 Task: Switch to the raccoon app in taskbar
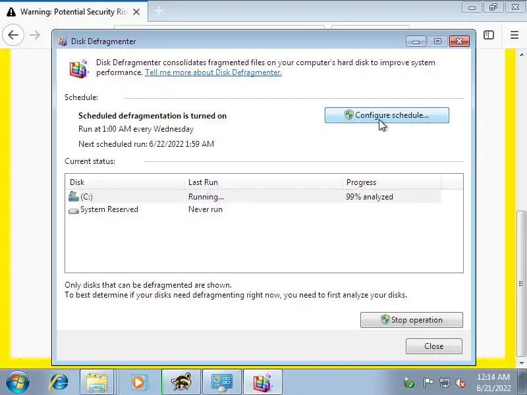pyautogui.click(x=181, y=382)
